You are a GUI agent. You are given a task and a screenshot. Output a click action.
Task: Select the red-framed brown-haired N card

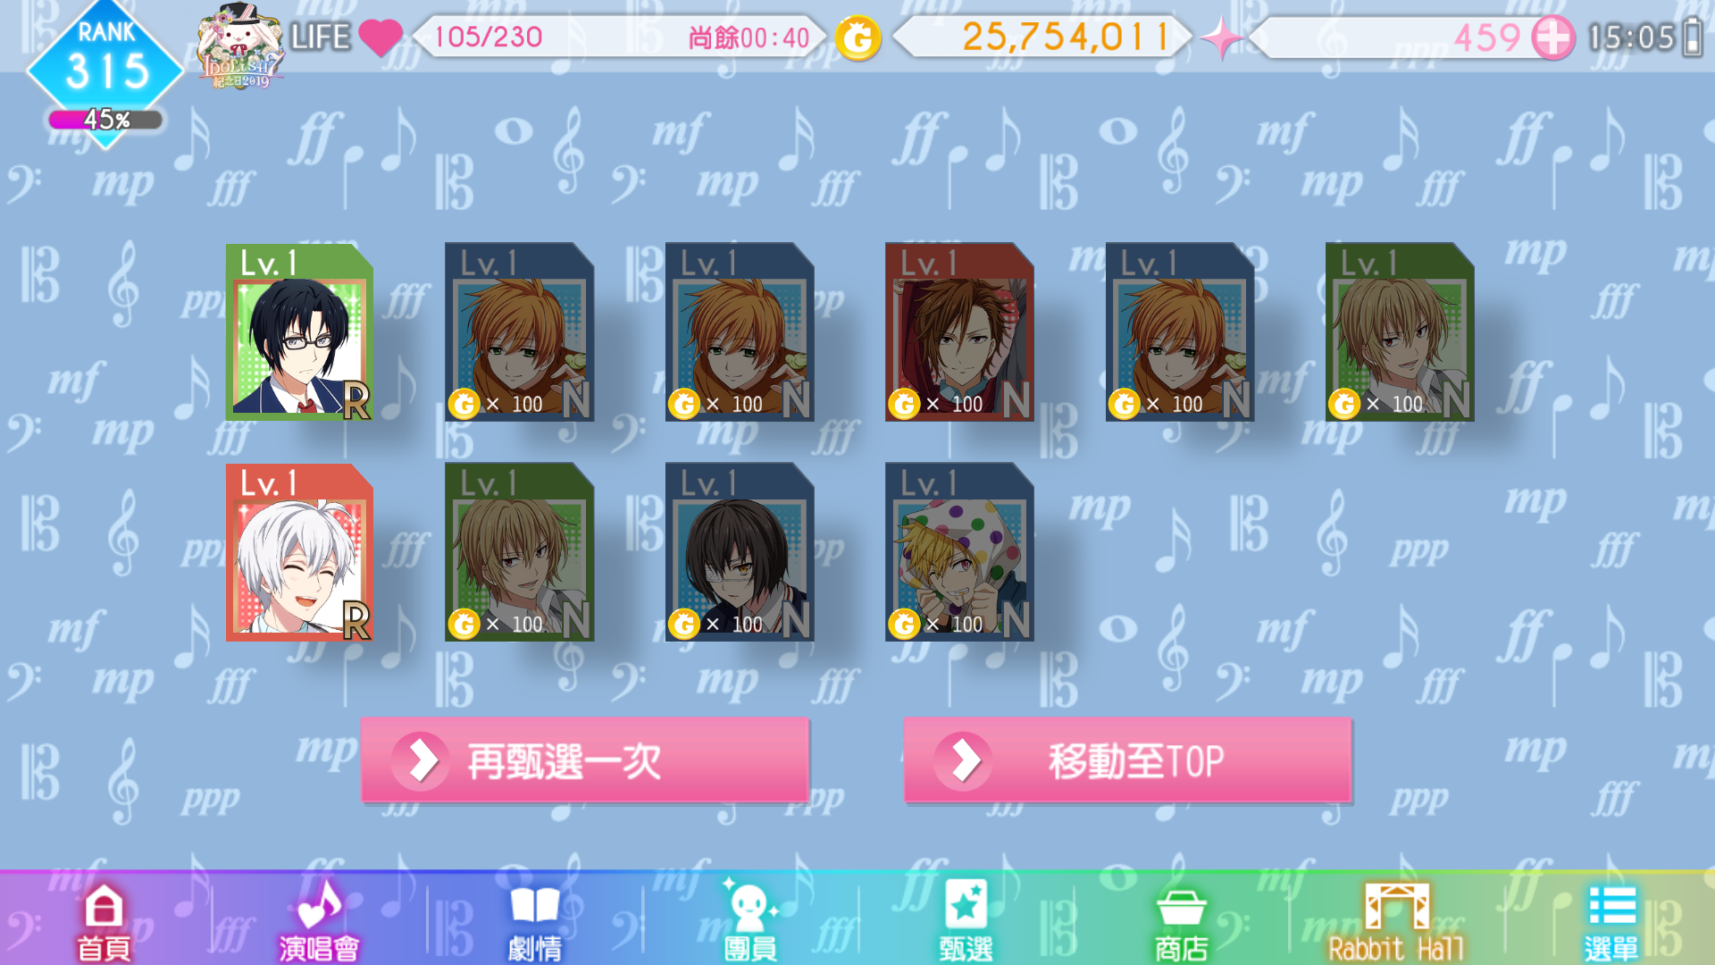(959, 331)
